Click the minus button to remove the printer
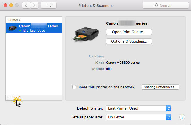Image resolution: width=191 pixels, height=125 pixels. tap(15, 98)
